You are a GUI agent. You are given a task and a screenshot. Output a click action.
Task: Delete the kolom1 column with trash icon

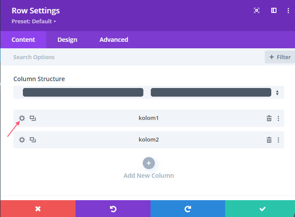click(269, 118)
